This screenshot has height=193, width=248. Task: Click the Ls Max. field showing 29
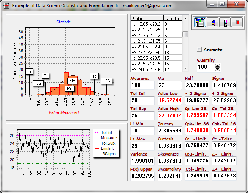tap(142, 146)
